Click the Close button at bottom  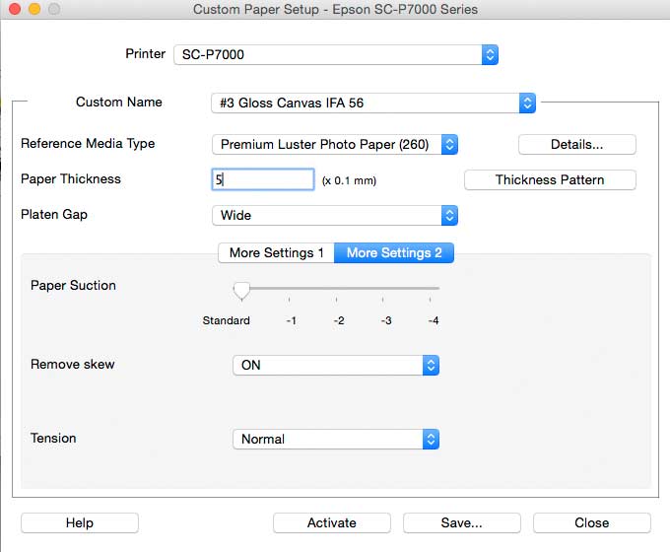click(x=592, y=523)
